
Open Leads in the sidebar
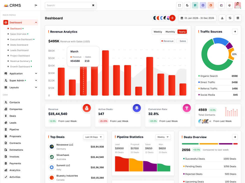tap(13, 123)
